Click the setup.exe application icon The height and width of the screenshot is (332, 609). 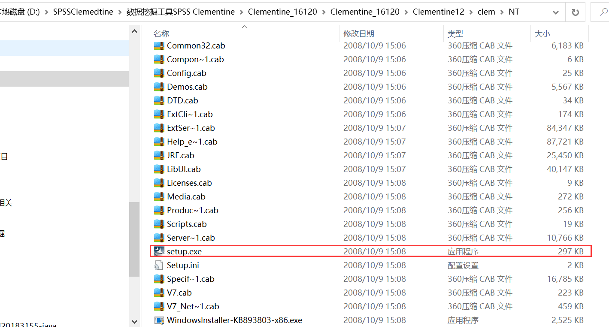tap(159, 251)
